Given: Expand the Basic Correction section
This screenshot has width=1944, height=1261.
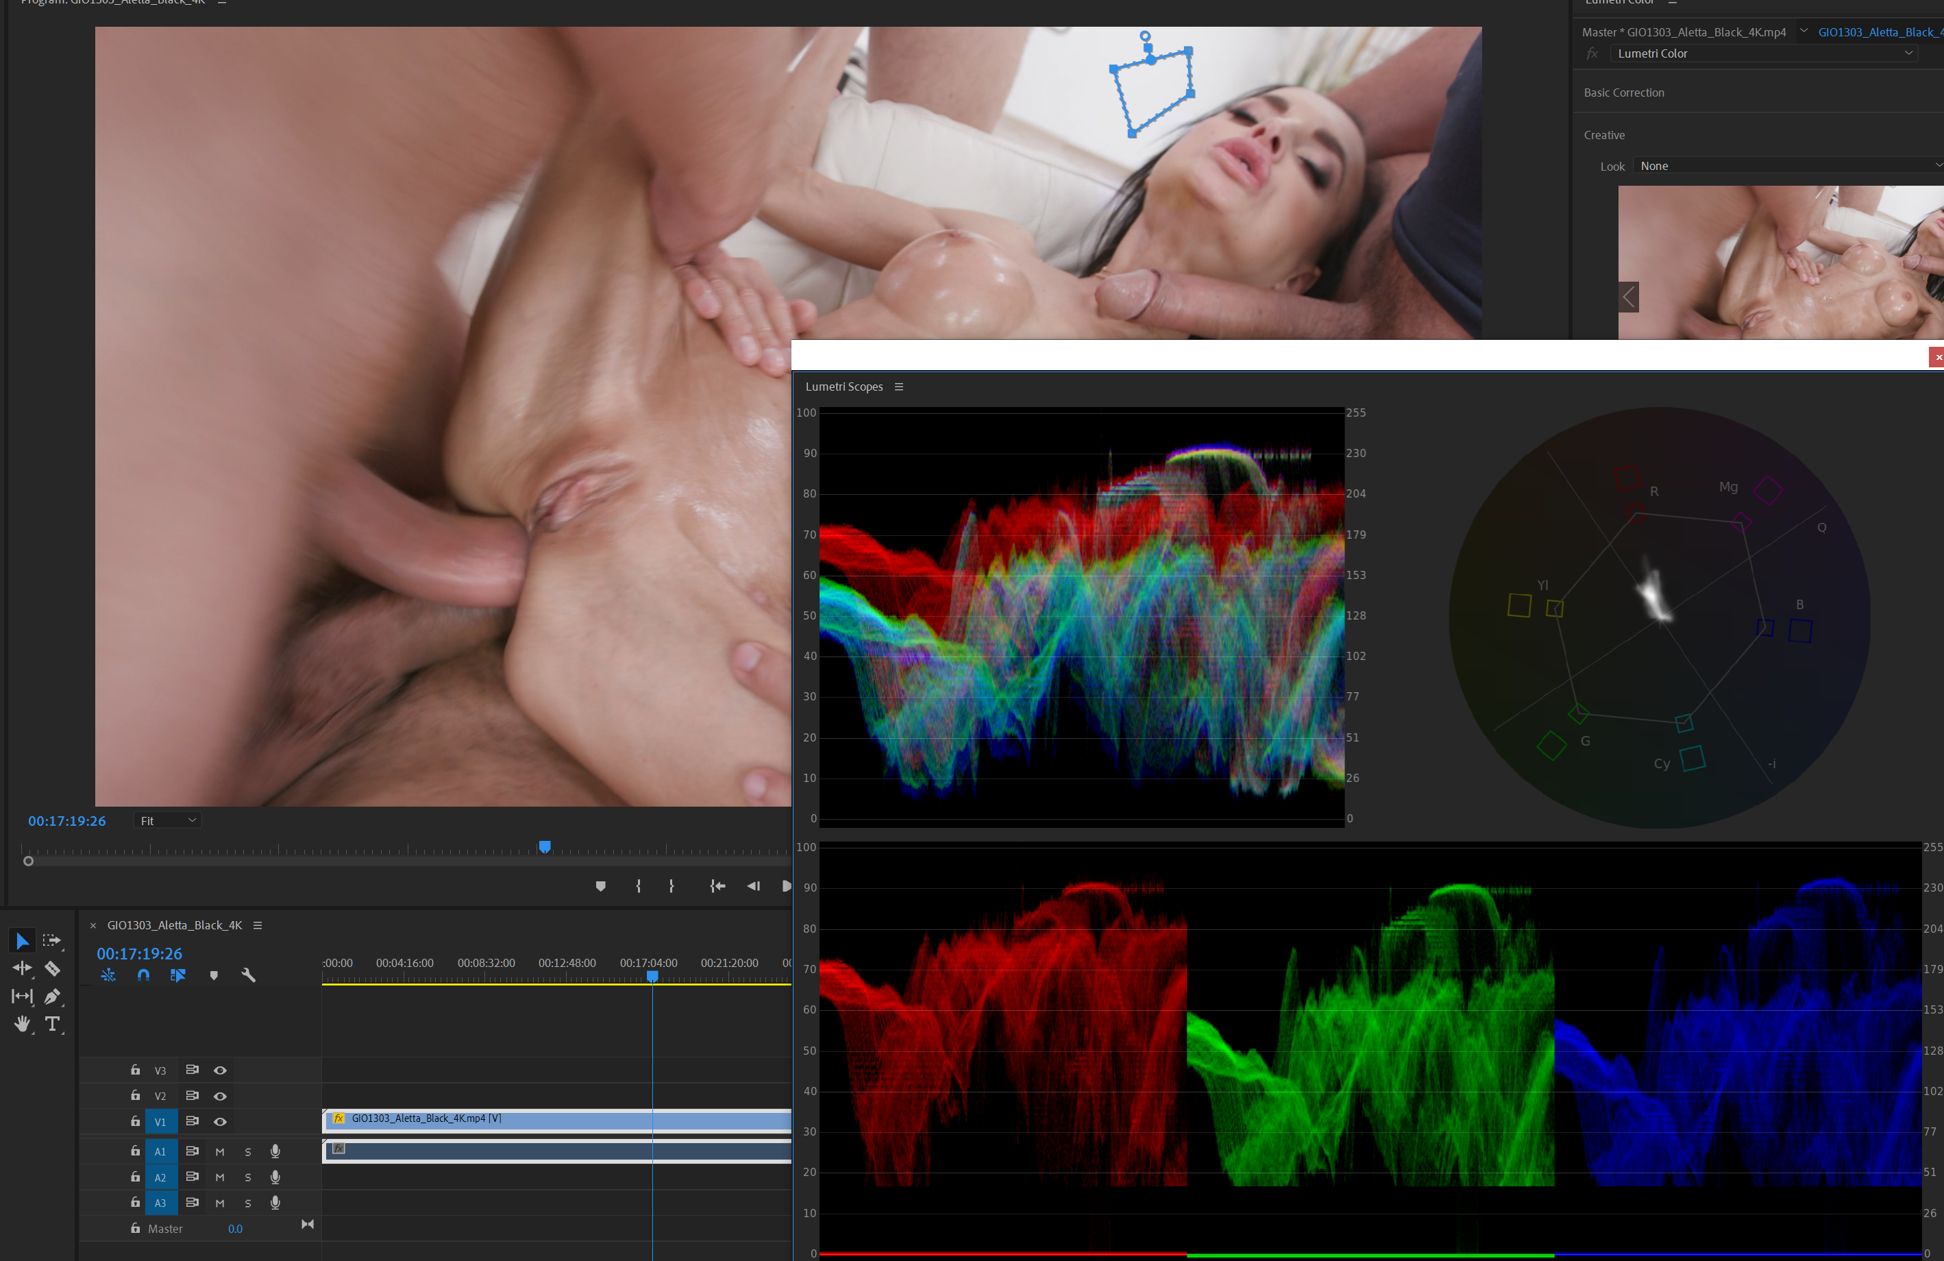Looking at the screenshot, I should click(x=1624, y=93).
